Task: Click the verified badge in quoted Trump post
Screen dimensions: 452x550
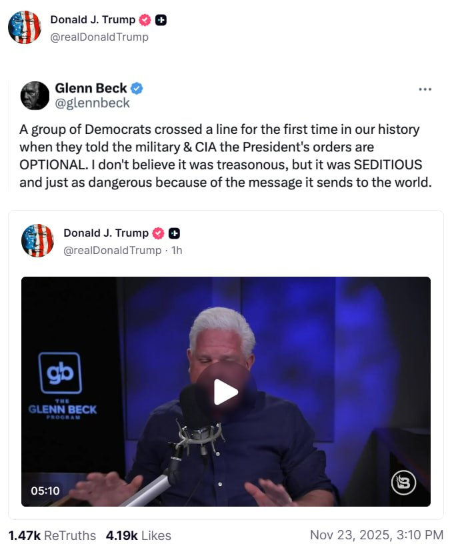Action: [158, 233]
